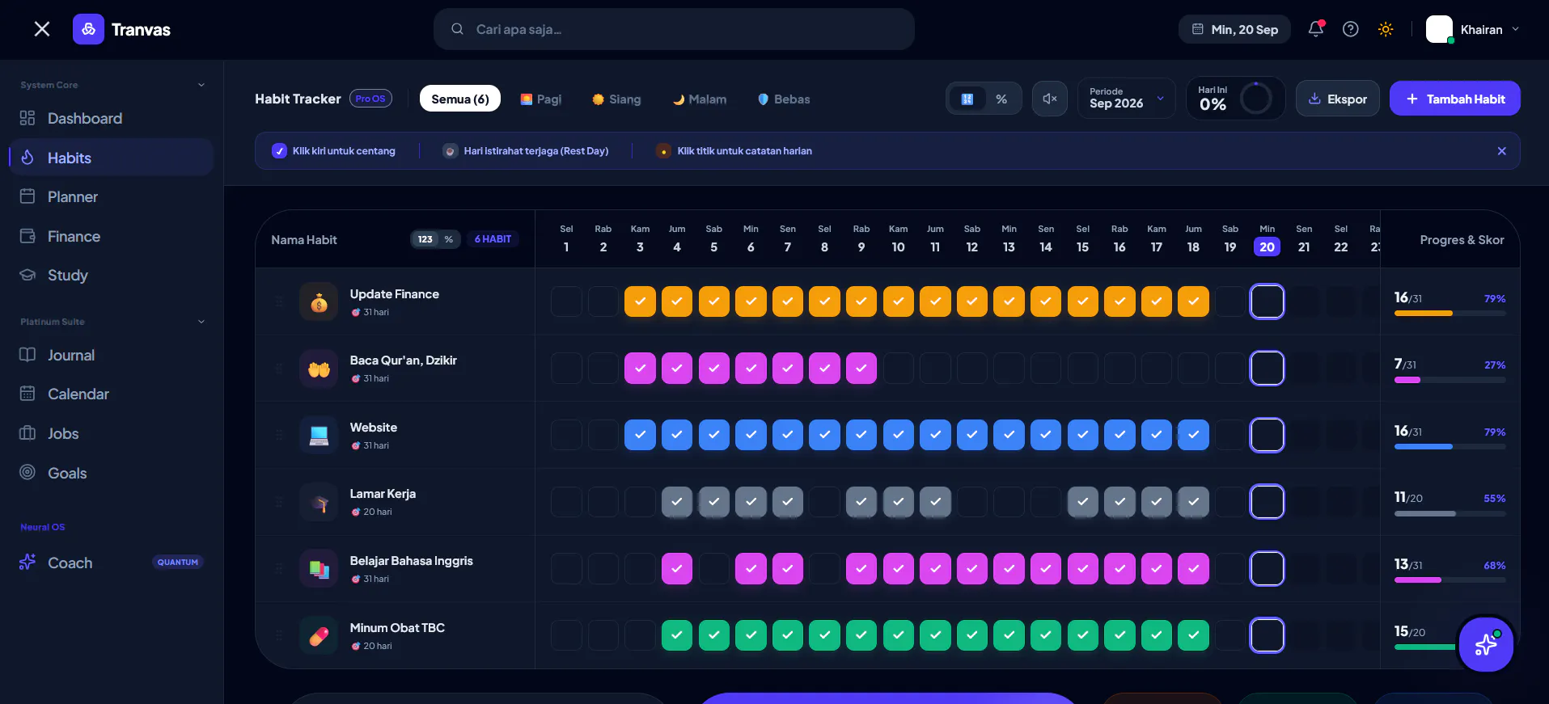The height and width of the screenshot is (704, 1549).
Task: Click the Hari Ini 0% progress ring
Action: (1255, 99)
